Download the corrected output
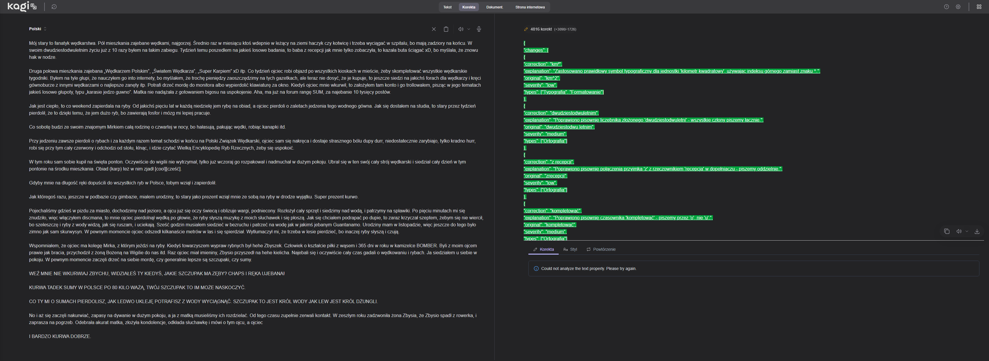The height and width of the screenshot is (361, 989). coord(977,231)
